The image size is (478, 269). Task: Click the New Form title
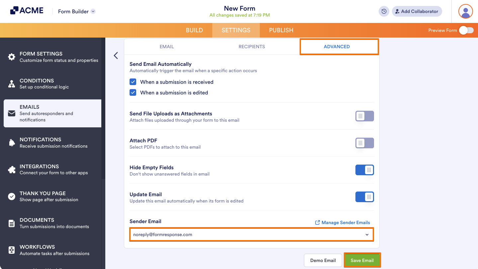(239, 8)
